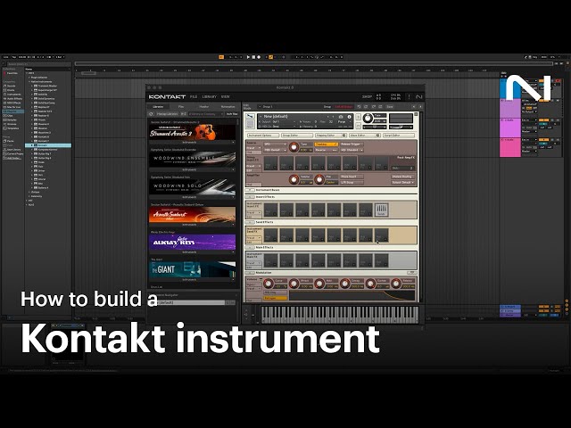
Task: Click the Record button in DAW transport
Action: (259, 57)
